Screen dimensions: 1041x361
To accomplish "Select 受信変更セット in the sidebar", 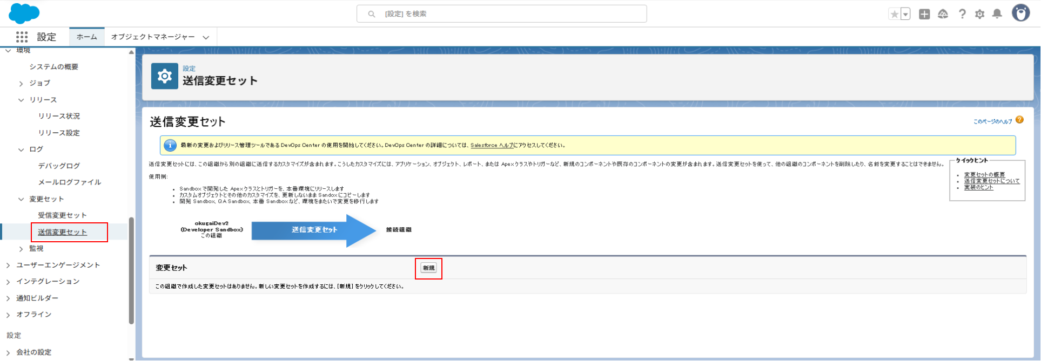I will pos(62,215).
